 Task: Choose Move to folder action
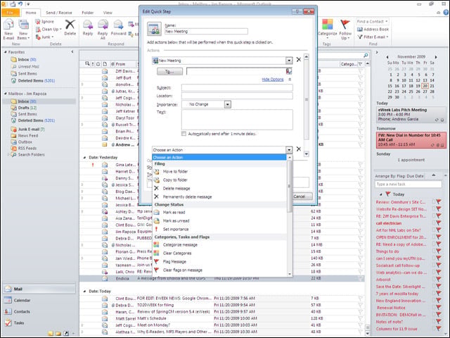(x=219, y=172)
